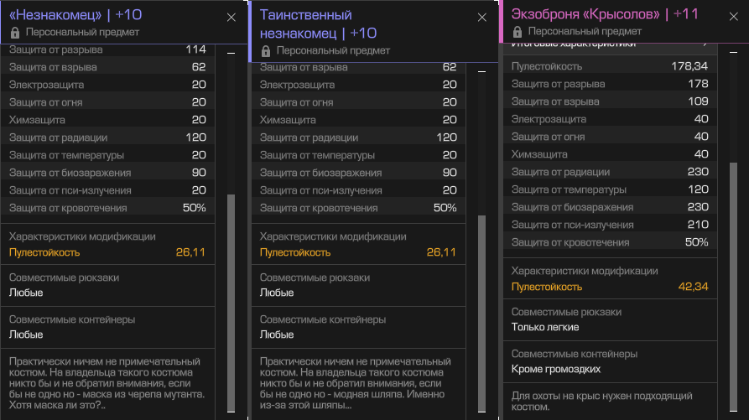The width and height of the screenshot is (749, 420).
Task: Click the dash marker atop the «Незнакомец» scrollbar
Action: click(x=231, y=53)
